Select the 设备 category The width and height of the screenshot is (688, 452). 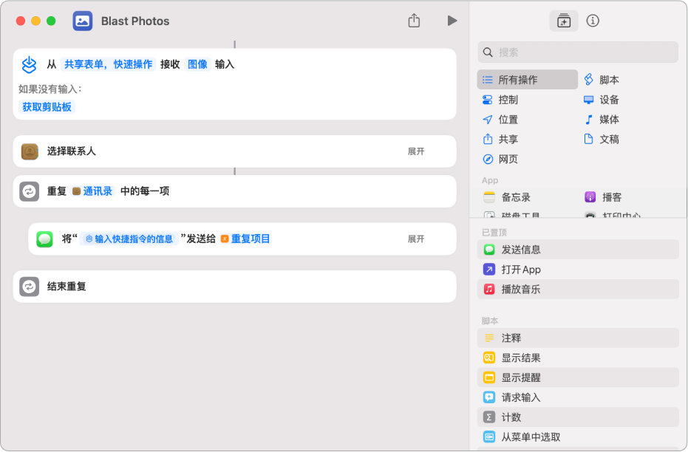(601, 100)
